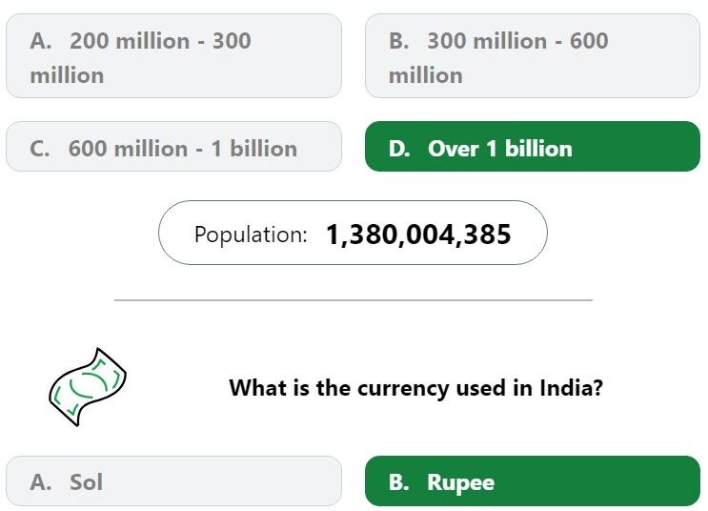Click the 'Population:' label text
The image size is (708, 511).
pyautogui.click(x=251, y=235)
